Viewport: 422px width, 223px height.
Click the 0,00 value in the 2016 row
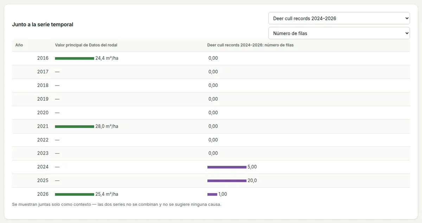tap(213, 58)
